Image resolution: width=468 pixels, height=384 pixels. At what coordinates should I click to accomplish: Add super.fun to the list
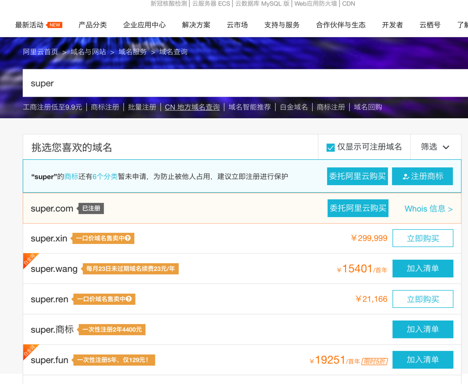(x=423, y=360)
